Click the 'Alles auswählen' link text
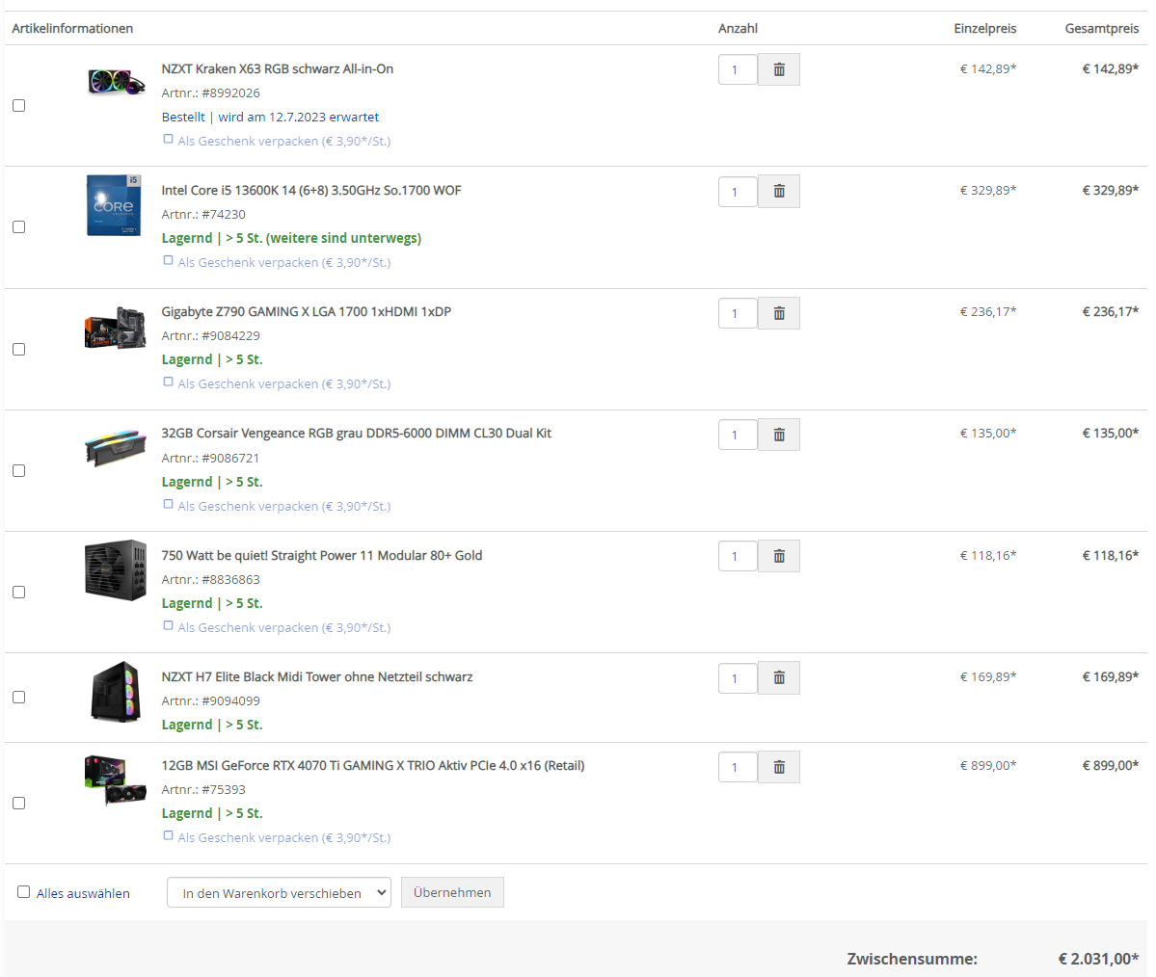 [x=83, y=893]
